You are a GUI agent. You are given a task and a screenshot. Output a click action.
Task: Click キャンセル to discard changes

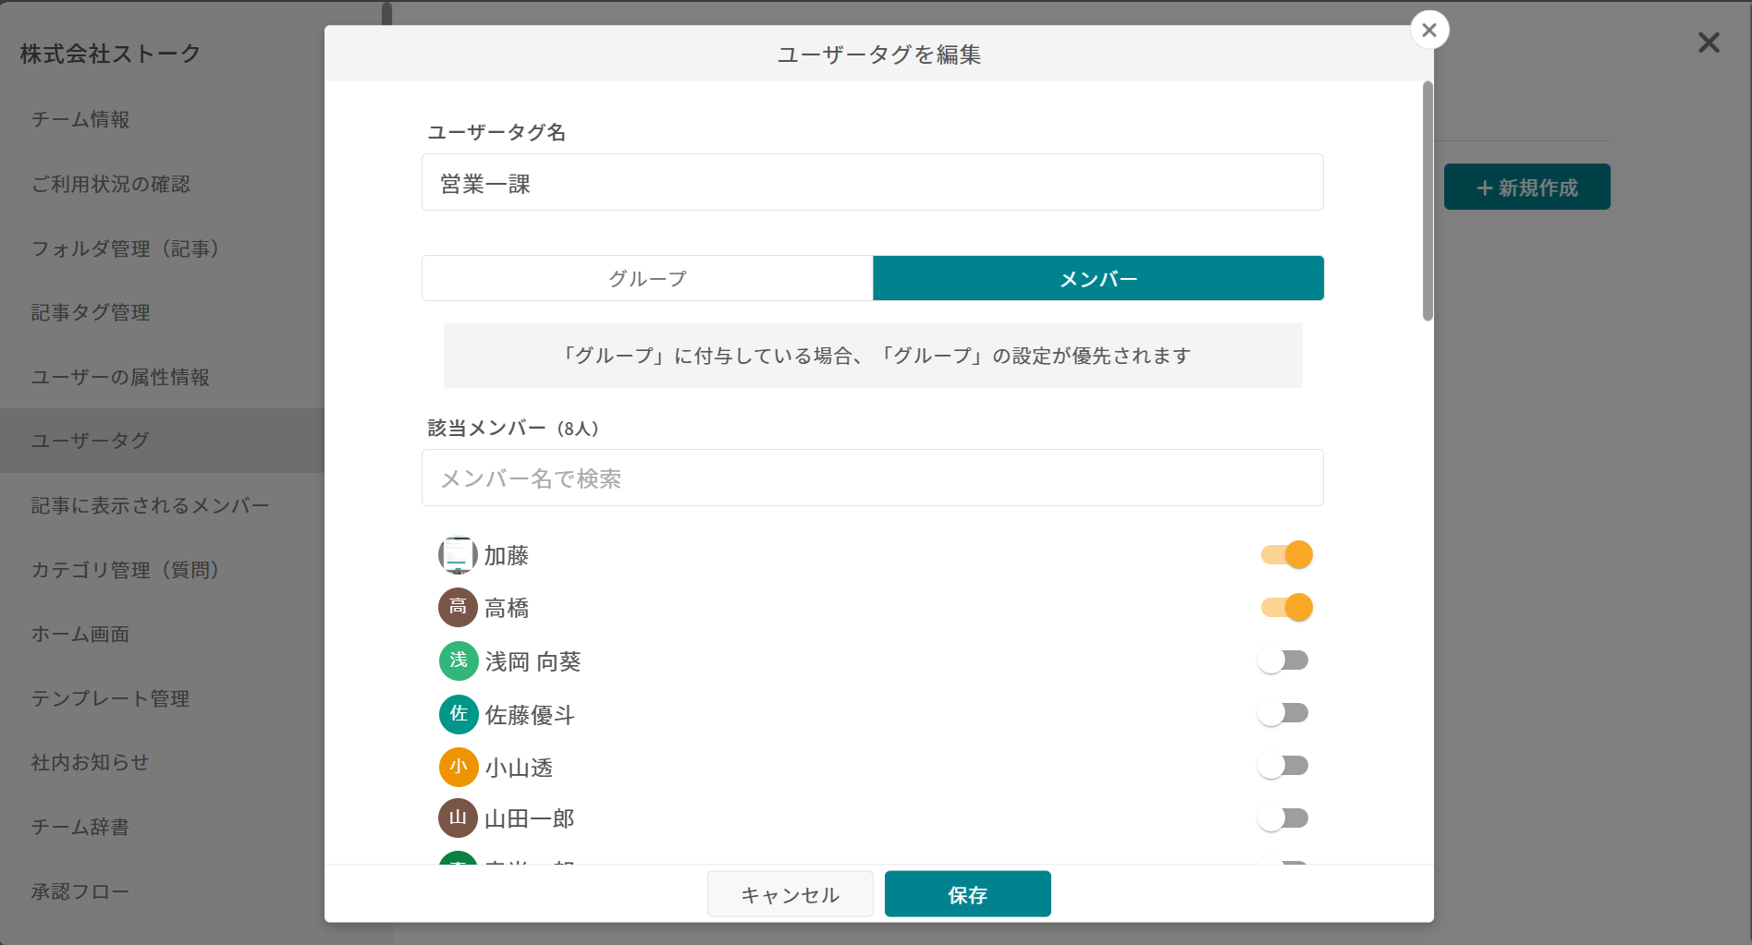tap(790, 893)
